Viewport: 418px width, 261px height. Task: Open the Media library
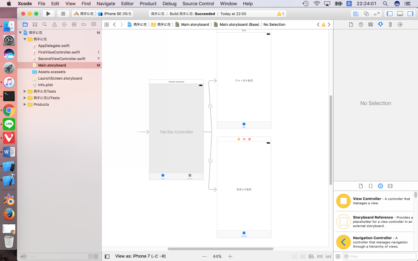click(x=390, y=186)
